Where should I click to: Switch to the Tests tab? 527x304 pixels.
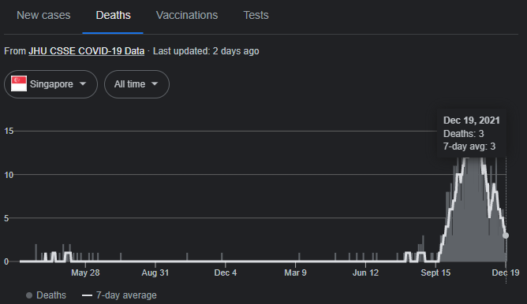pyautogui.click(x=256, y=15)
